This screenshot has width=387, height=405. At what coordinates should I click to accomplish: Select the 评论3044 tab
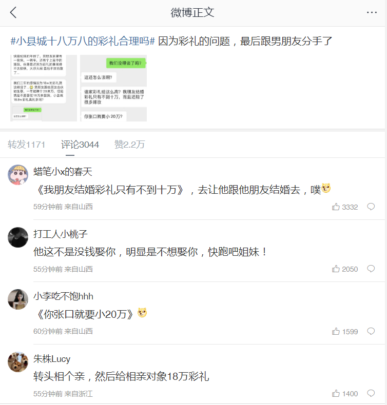[80, 145]
